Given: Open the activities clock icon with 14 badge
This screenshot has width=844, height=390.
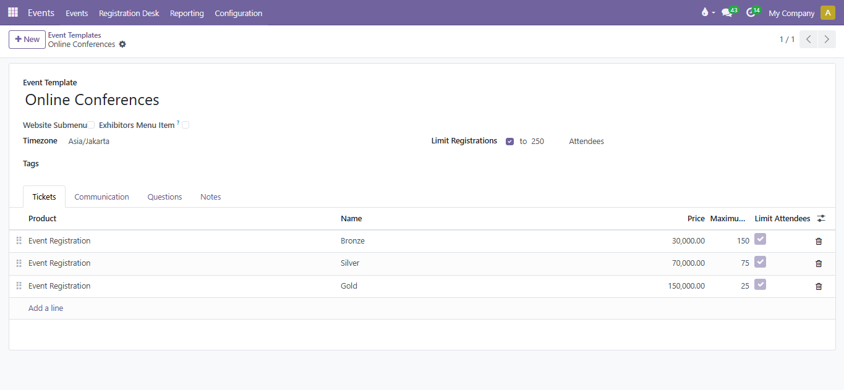Looking at the screenshot, I should click(751, 12).
